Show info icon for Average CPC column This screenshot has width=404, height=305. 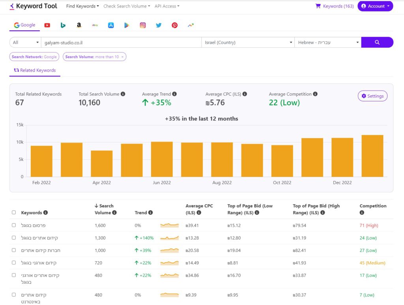pyautogui.click(x=199, y=213)
